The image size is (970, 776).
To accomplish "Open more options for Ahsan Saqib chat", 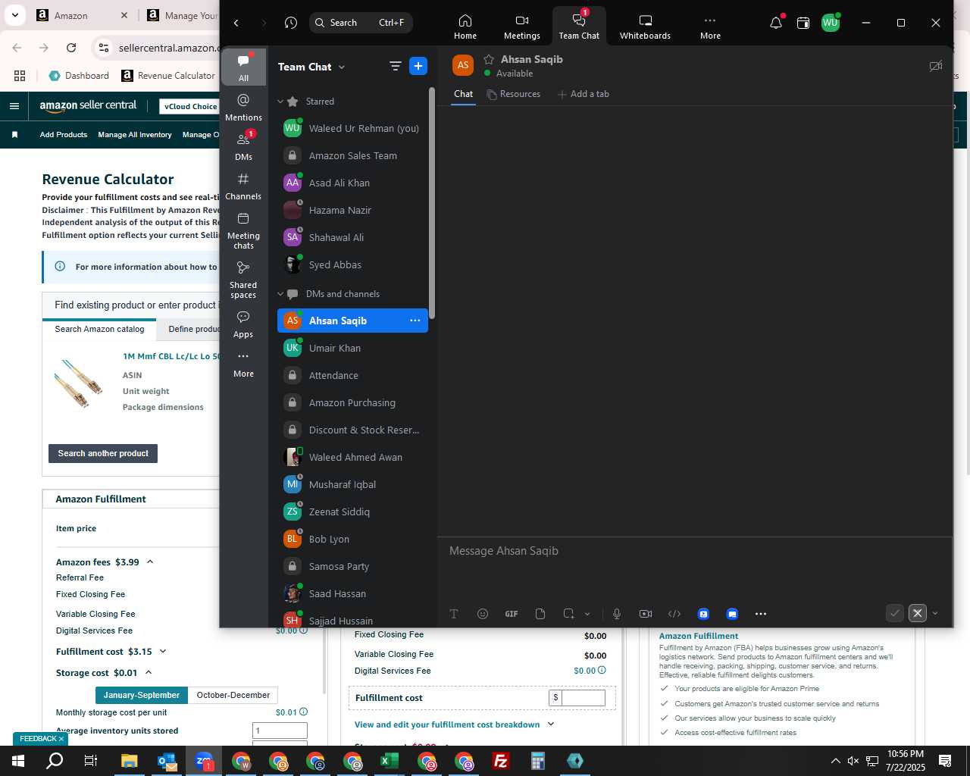I will [x=415, y=321].
